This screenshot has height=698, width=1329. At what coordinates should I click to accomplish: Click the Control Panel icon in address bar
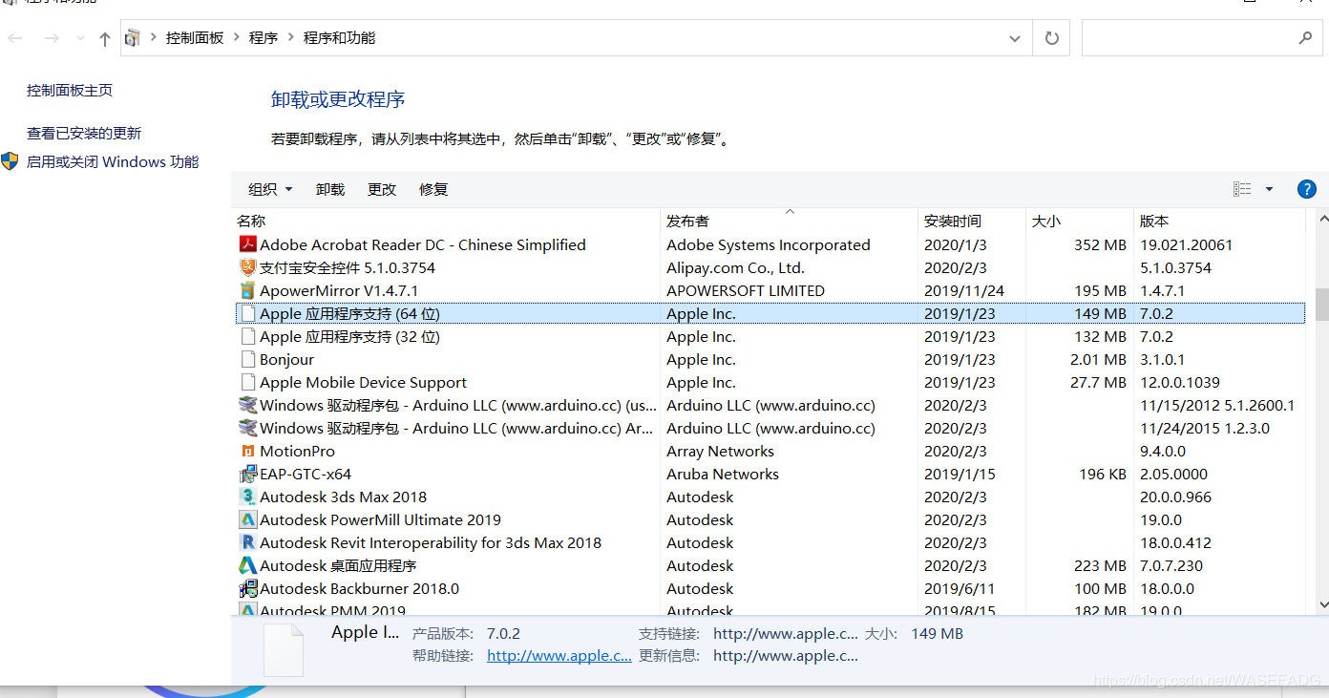[133, 38]
